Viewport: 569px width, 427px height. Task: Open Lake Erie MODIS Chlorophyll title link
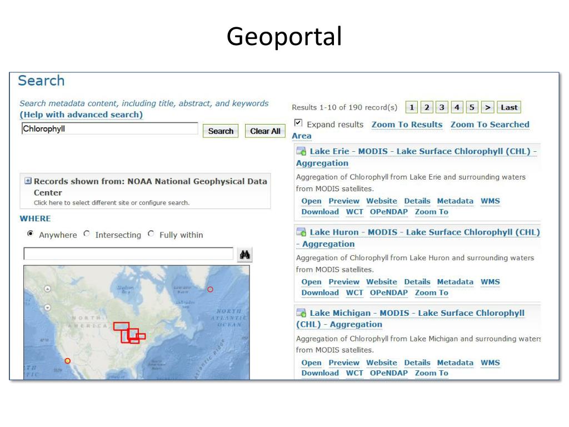pos(417,157)
